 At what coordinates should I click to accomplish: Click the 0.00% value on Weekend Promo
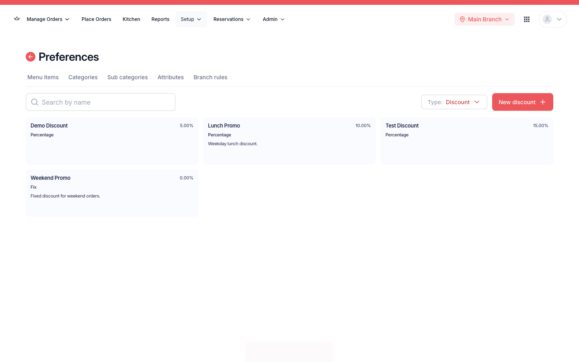(x=187, y=178)
